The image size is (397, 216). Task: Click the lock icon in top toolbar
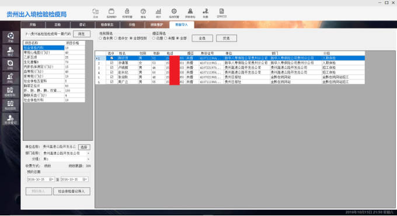pos(127,13)
